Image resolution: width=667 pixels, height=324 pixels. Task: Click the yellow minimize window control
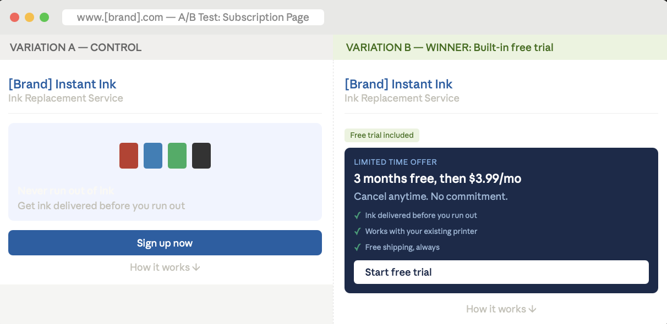click(x=29, y=17)
